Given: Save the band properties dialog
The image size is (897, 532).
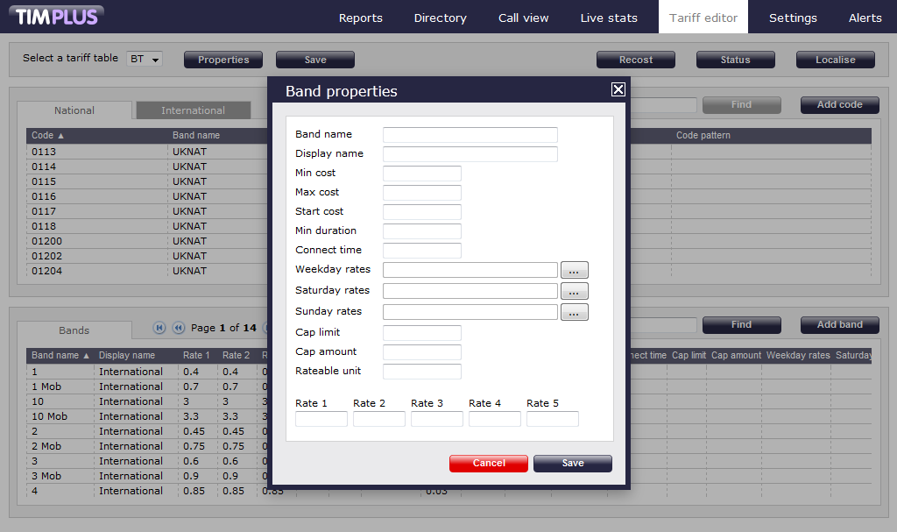Looking at the screenshot, I should pos(573,463).
